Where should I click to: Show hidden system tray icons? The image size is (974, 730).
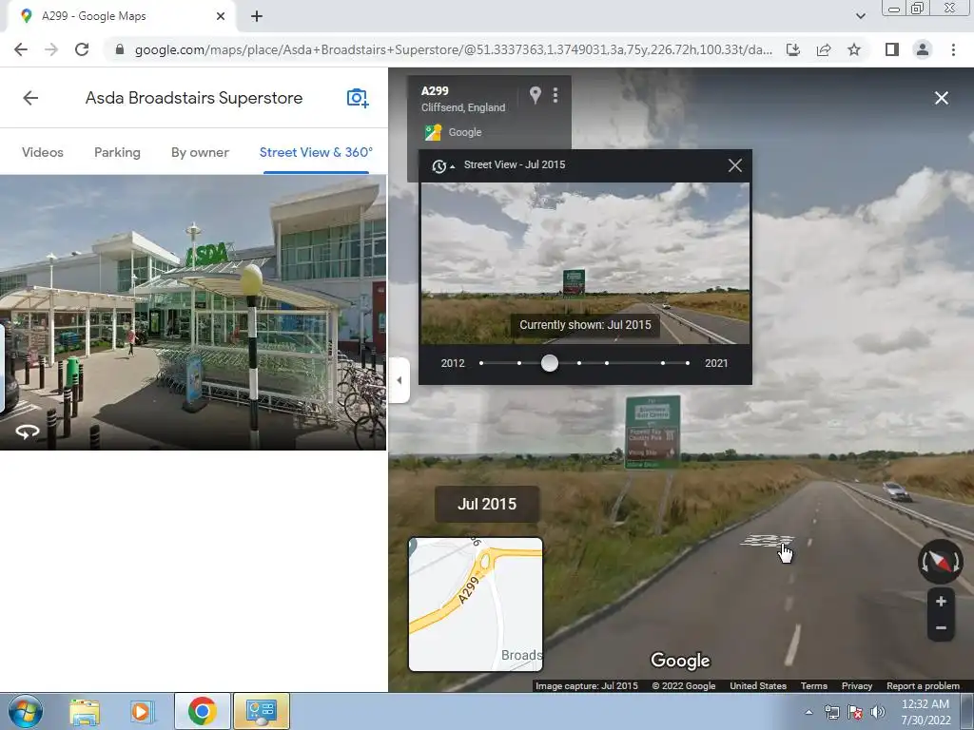tap(808, 712)
